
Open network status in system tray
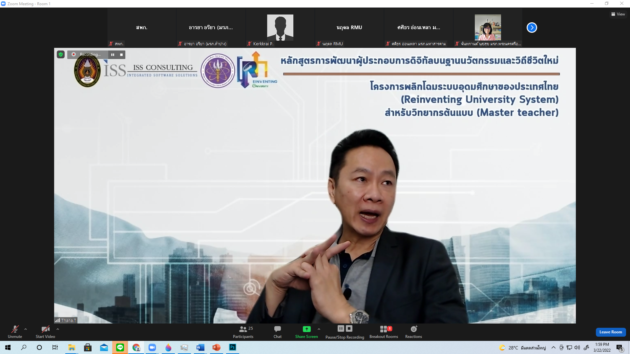pyautogui.click(x=569, y=347)
